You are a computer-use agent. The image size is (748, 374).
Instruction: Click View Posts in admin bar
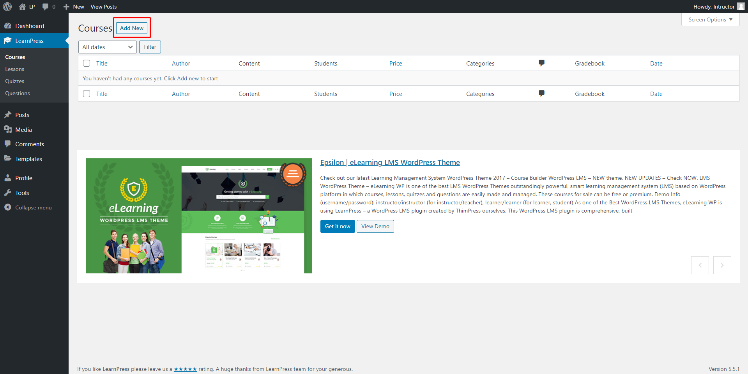pyautogui.click(x=104, y=7)
